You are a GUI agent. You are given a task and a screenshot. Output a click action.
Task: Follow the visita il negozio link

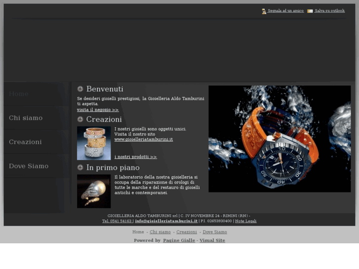(98, 110)
